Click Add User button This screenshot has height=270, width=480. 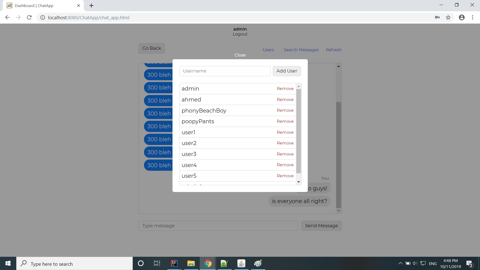pos(286,71)
